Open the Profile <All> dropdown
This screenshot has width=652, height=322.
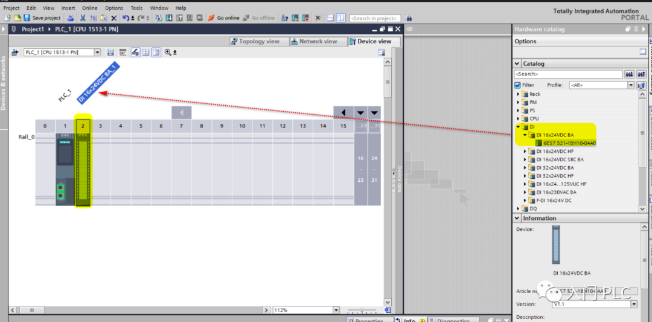[631, 85]
